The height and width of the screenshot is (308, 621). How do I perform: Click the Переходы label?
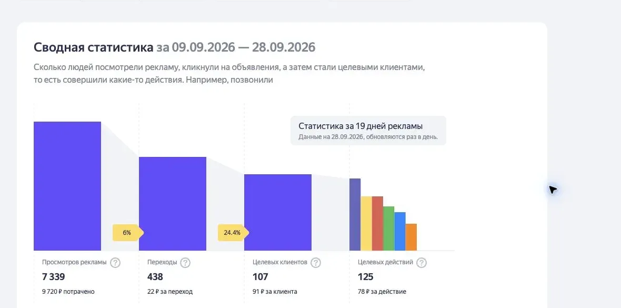[x=162, y=262]
